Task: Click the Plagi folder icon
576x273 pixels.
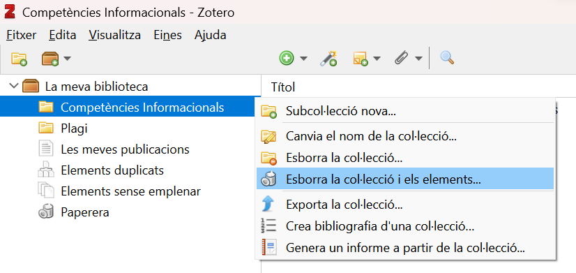Action: (46, 128)
